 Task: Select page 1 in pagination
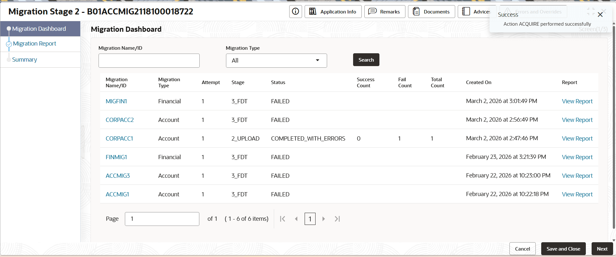pos(310,219)
